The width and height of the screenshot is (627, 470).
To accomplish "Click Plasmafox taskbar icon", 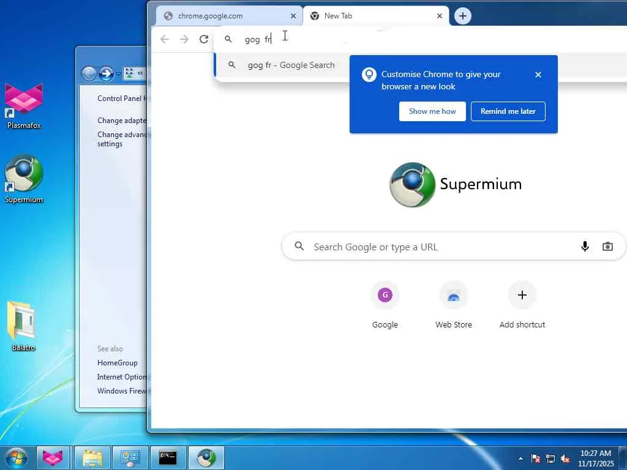I will pyautogui.click(x=53, y=458).
